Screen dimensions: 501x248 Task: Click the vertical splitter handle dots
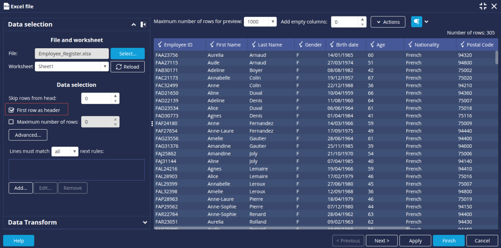tap(152, 124)
